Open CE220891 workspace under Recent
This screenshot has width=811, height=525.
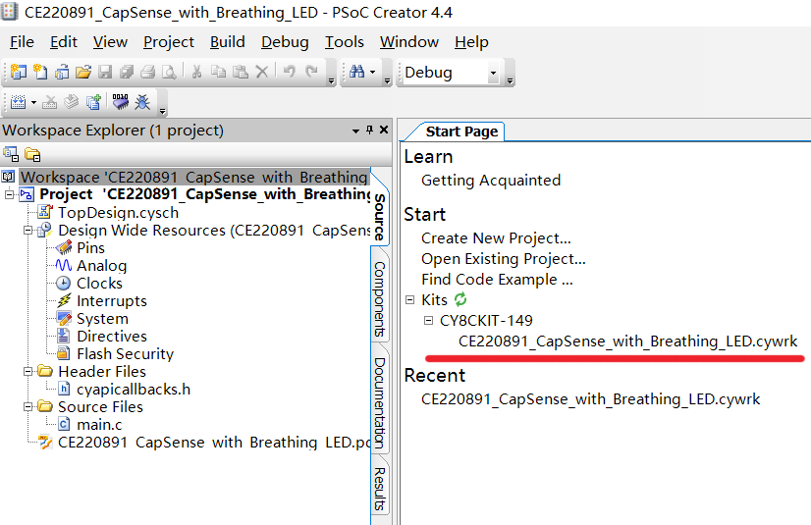(591, 399)
